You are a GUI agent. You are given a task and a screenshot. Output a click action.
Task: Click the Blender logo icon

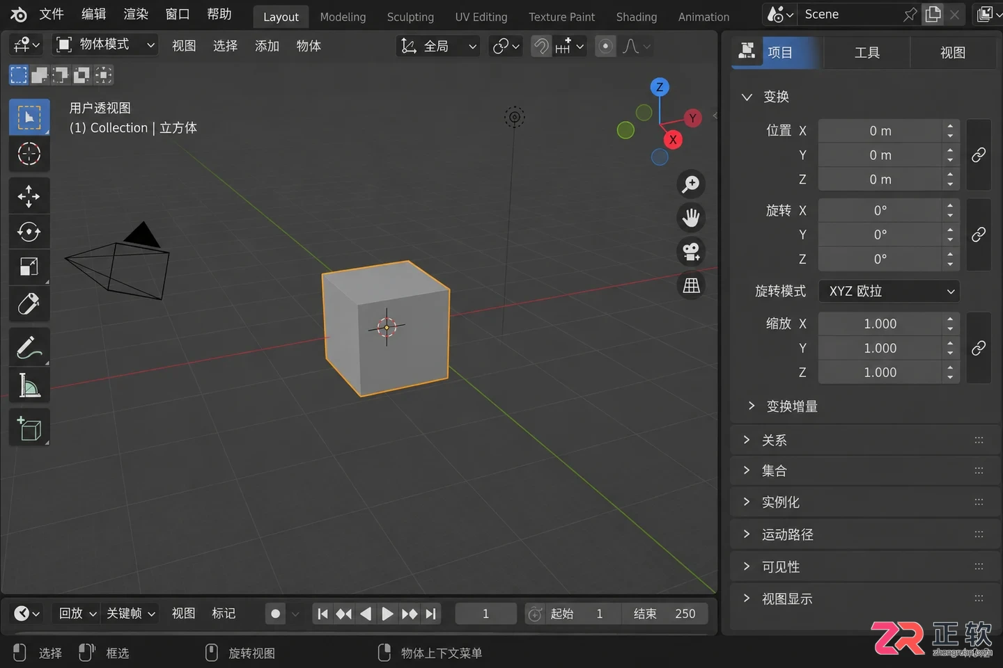(19, 15)
